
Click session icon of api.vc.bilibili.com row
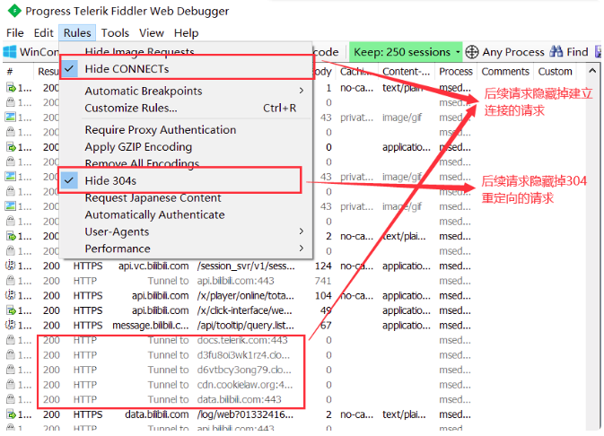pos(11,266)
